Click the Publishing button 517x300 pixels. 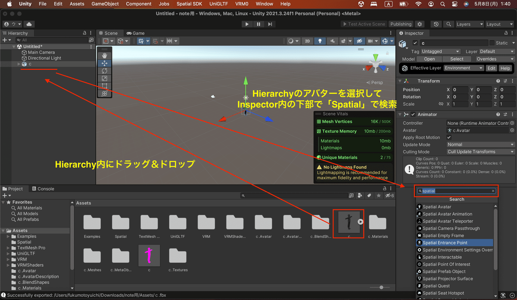click(x=401, y=24)
